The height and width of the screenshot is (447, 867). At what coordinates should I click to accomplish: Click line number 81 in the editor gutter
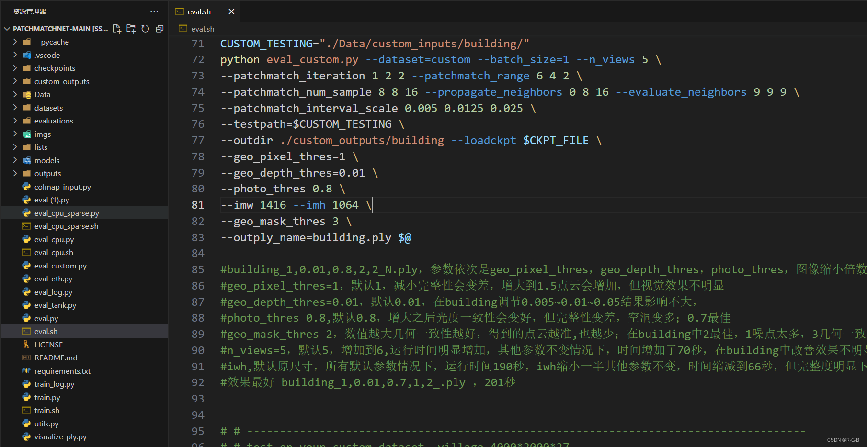coord(197,205)
